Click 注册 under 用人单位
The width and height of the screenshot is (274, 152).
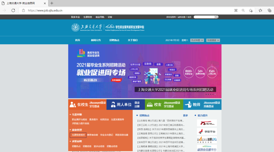coord(137,106)
